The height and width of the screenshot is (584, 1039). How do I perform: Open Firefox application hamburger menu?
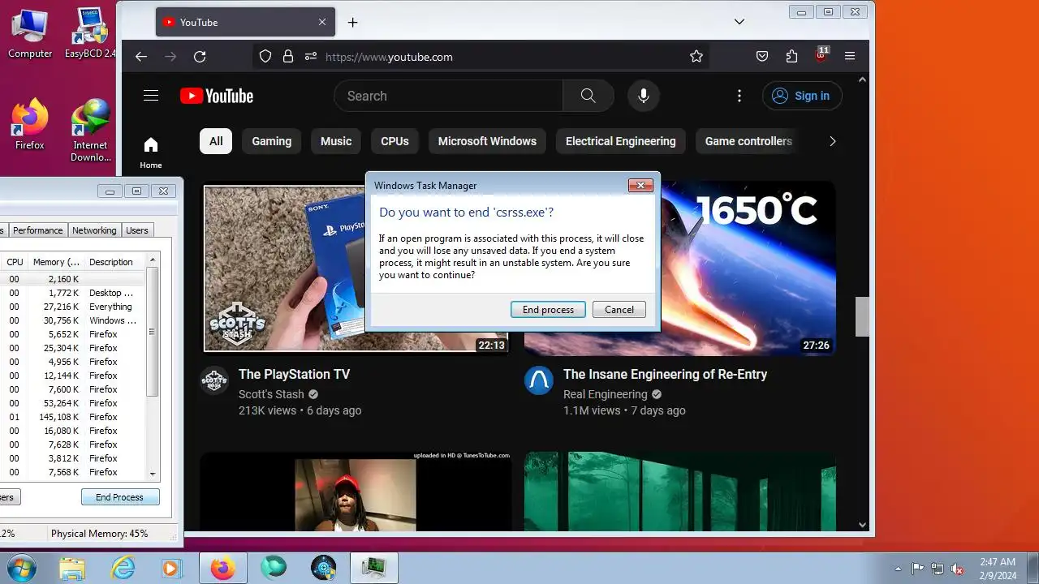coord(850,57)
